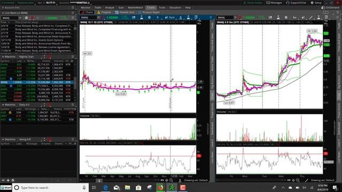Image resolution: width=342 pixels, height=192 pixels.
Task: Open the chart grid layout selector icon
Action: 325,12
